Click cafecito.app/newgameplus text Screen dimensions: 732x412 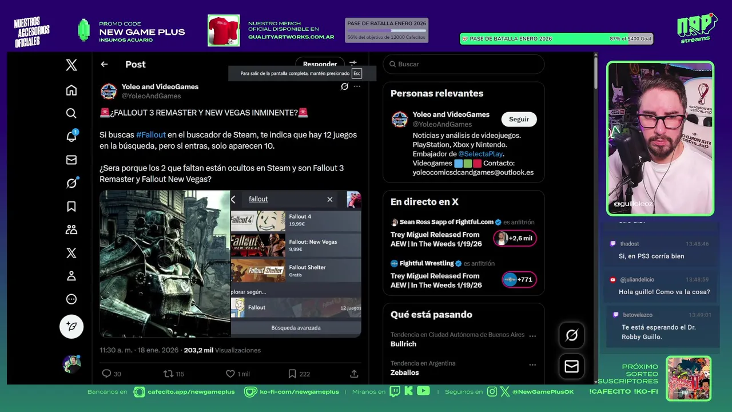191,392
